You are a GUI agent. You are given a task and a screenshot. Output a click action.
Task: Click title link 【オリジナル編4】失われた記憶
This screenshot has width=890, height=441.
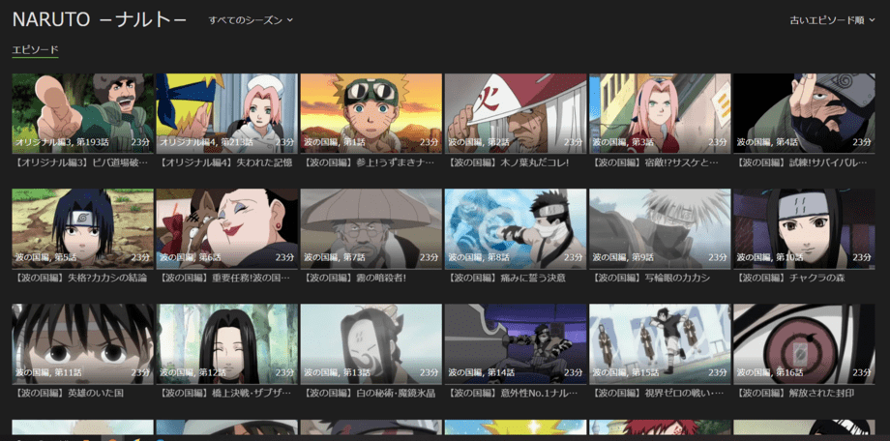(224, 162)
